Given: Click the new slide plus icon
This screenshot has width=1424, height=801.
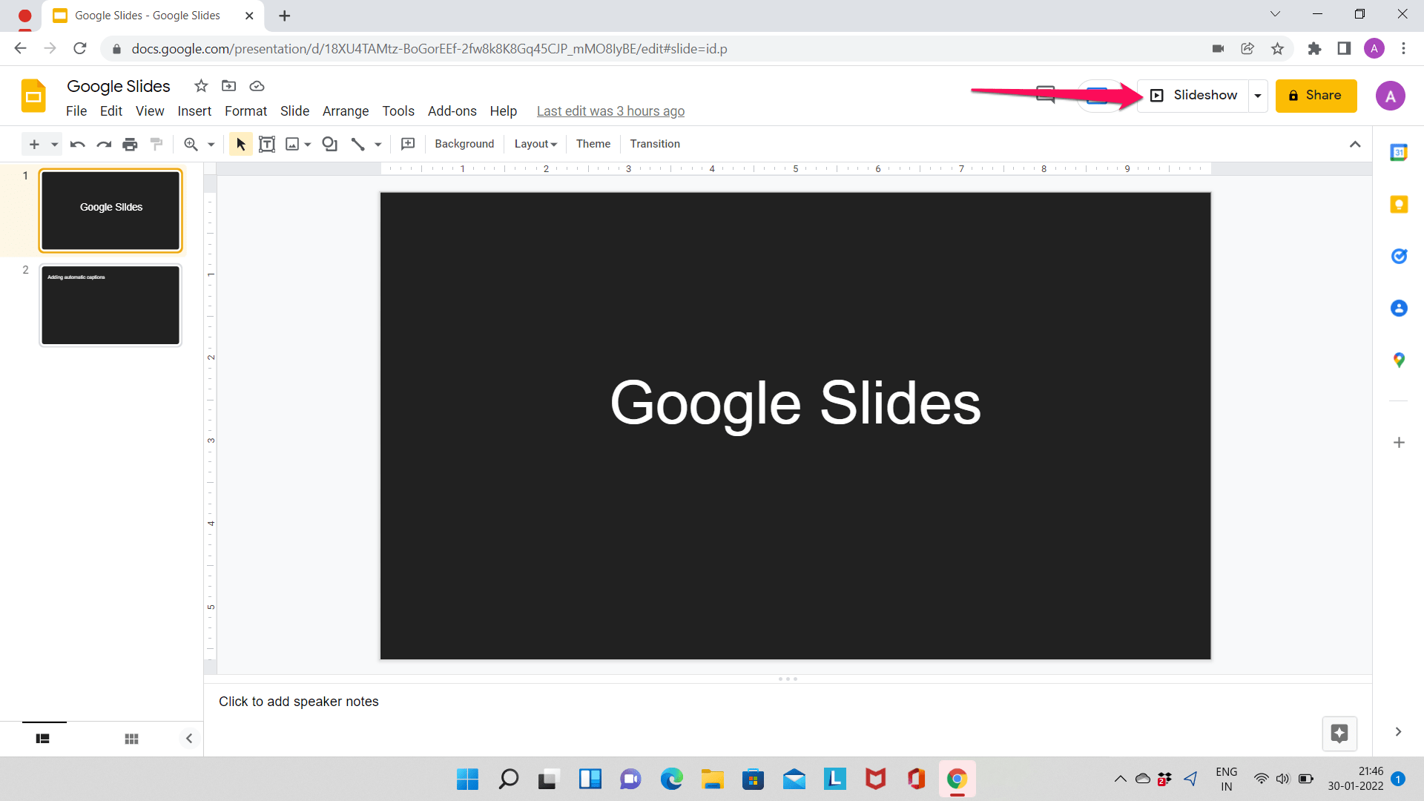Looking at the screenshot, I should click(34, 144).
